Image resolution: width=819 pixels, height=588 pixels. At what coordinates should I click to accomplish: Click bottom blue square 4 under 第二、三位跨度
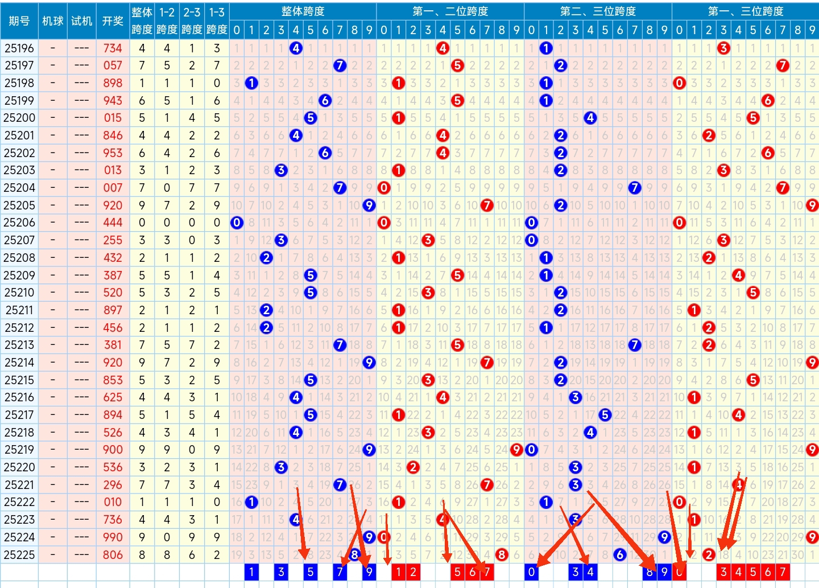(590, 572)
